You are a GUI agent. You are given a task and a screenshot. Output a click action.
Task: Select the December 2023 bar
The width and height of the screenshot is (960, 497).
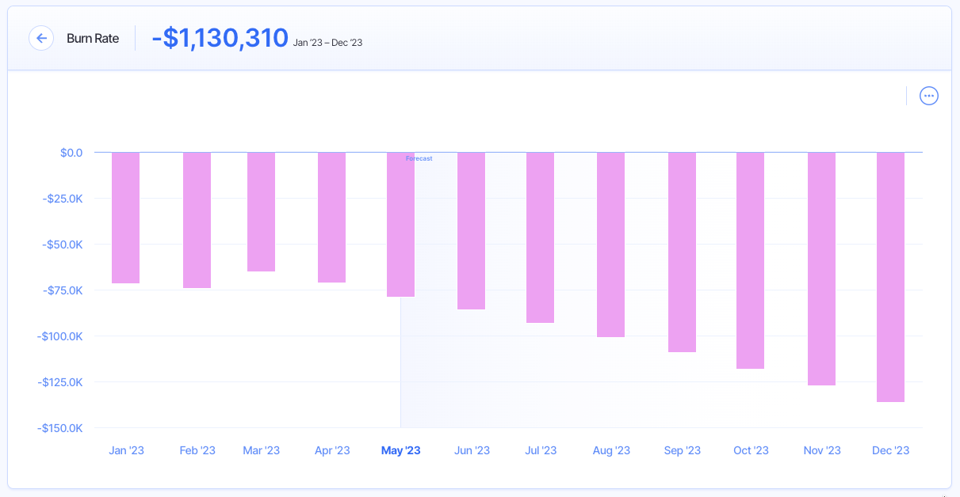(x=890, y=277)
